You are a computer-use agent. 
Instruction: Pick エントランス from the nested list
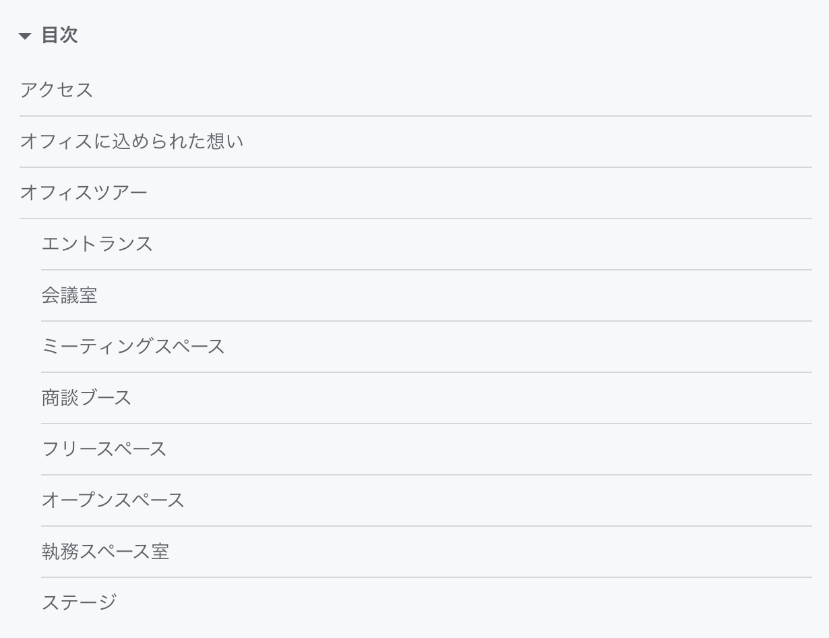click(97, 243)
